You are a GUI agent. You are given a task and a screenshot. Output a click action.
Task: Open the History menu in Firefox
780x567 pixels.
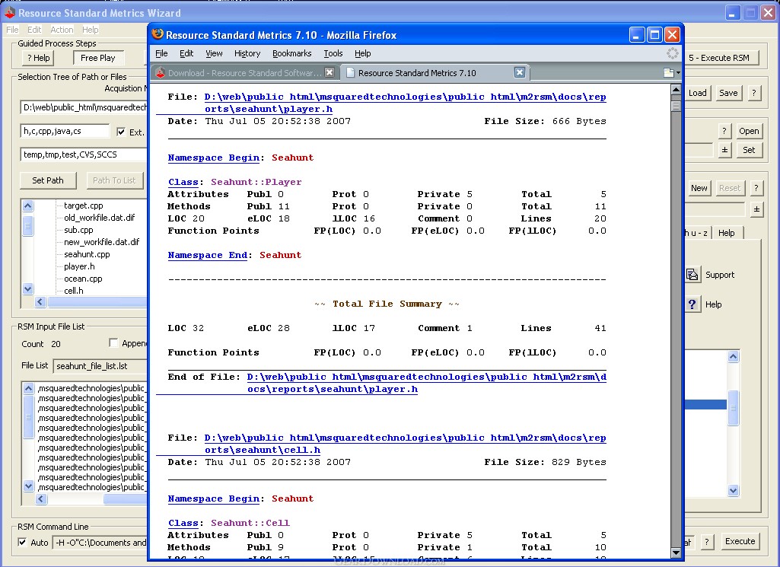click(247, 53)
